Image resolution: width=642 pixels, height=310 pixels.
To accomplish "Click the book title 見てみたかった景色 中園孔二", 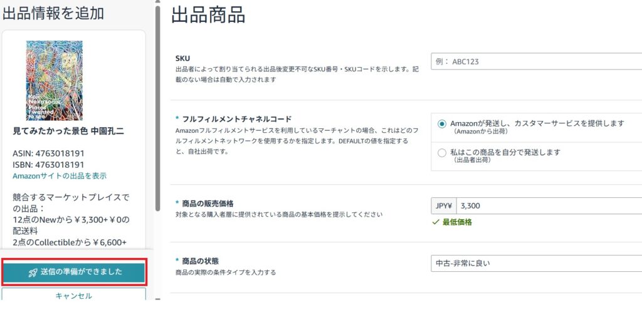I will point(68,132).
